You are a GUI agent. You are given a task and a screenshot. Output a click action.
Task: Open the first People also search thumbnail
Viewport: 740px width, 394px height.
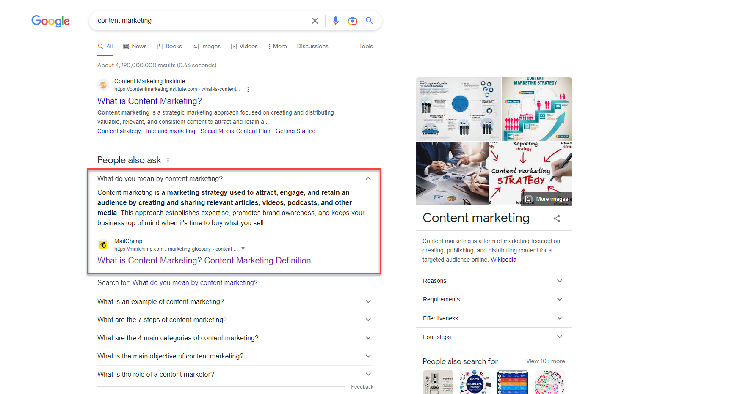tap(438, 382)
